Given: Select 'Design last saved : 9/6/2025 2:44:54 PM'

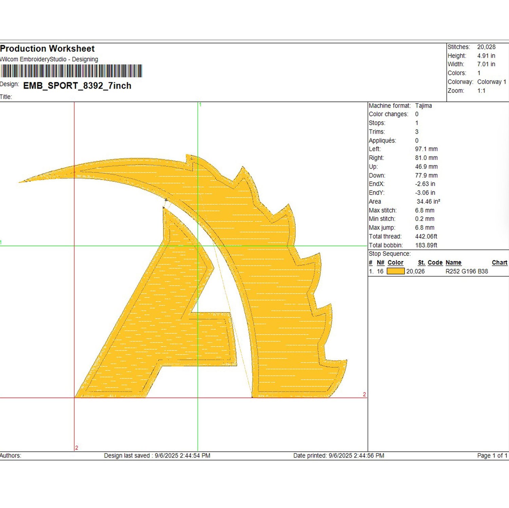Looking at the screenshot, I should coord(157,456).
